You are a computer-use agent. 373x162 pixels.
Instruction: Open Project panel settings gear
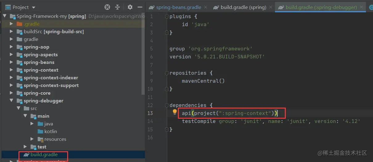(130, 7)
